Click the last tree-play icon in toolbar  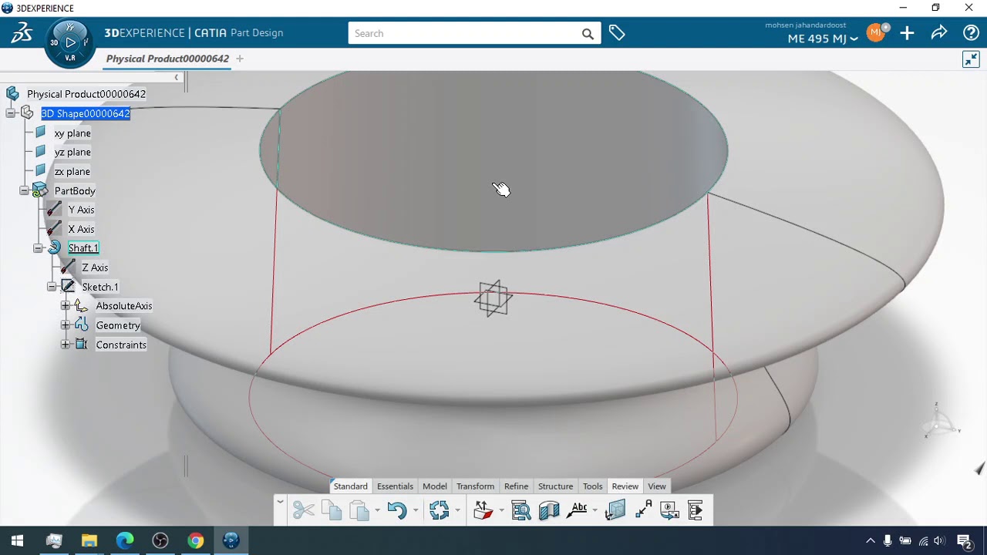pyautogui.click(x=695, y=510)
